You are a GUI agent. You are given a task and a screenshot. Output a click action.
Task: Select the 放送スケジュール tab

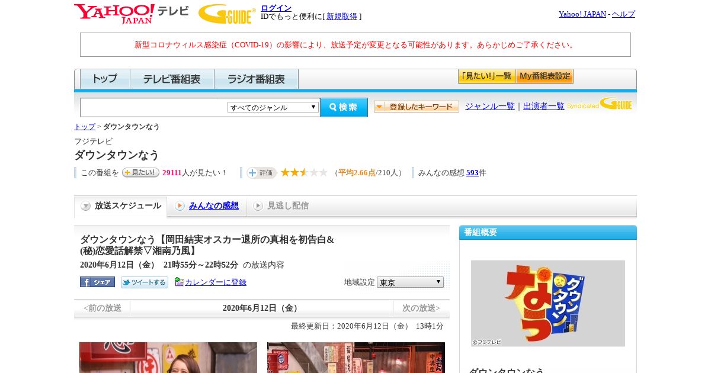tap(120, 206)
